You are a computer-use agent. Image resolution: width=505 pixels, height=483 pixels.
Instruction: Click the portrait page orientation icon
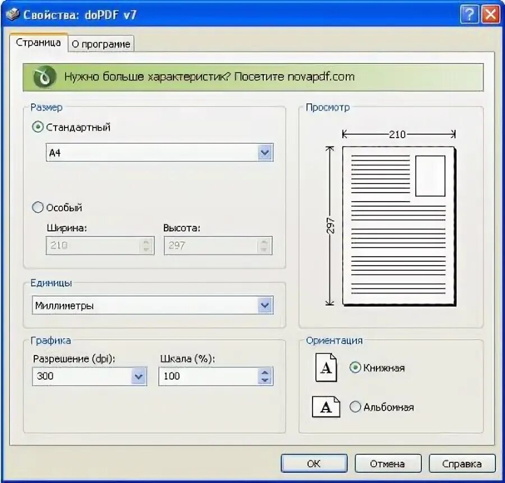326,367
